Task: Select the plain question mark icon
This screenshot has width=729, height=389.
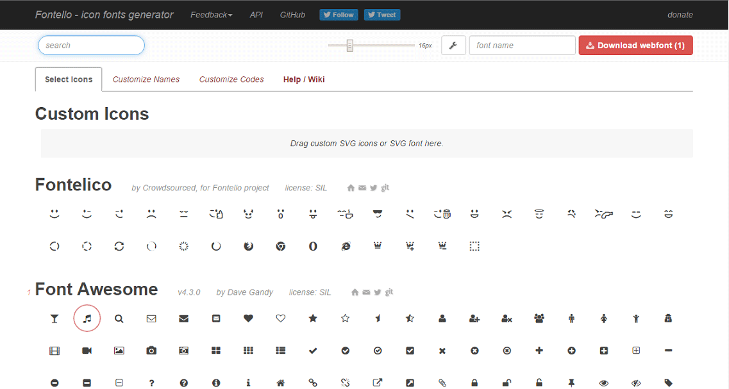Action: pos(151,383)
